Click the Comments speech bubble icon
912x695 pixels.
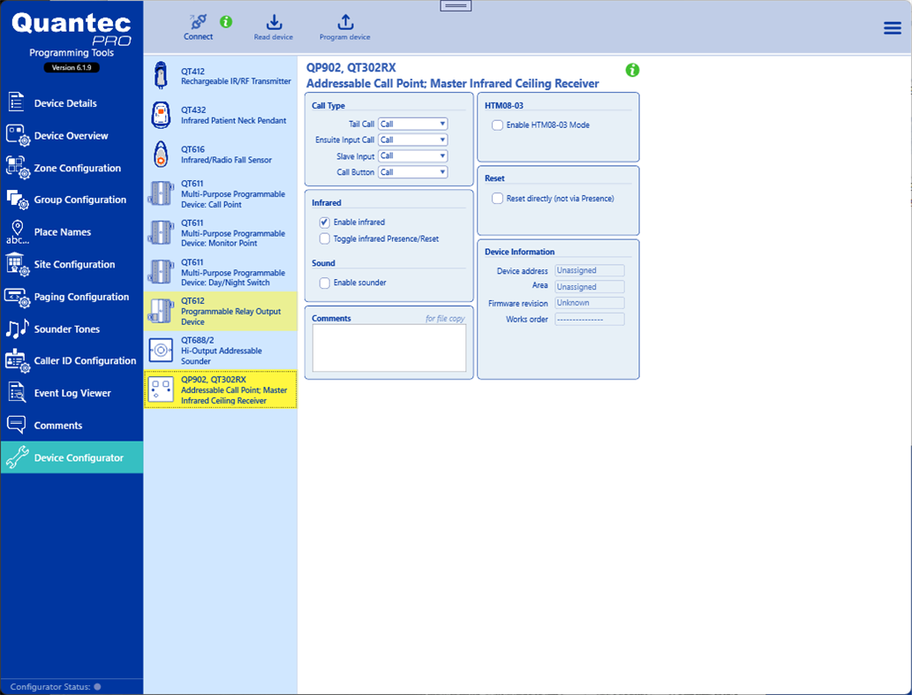point(16,425)
